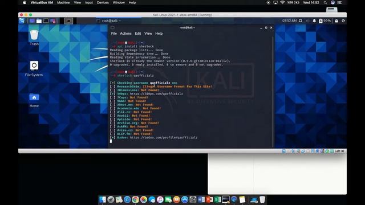The height and width of the screenshot is (205, 365).
Task: Click Spotlight search magnifier icon
Action: (x=325, y=2)
